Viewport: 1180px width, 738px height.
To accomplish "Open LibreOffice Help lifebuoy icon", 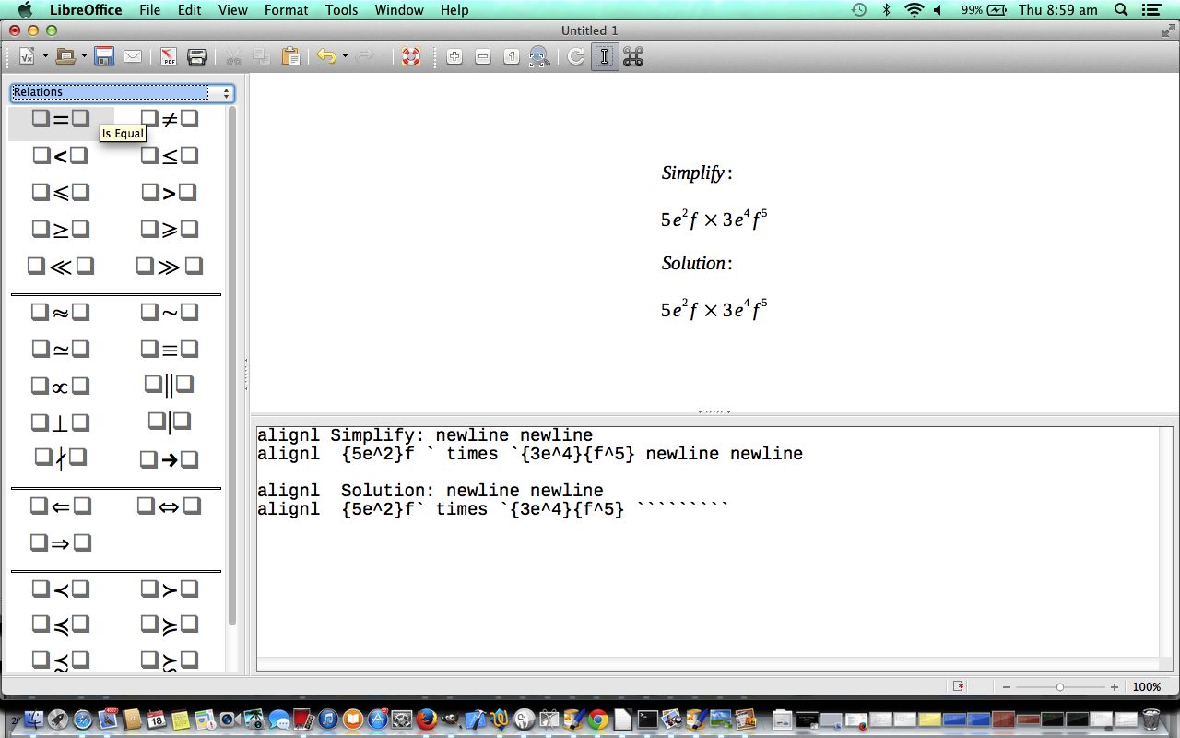I will pyautogui.click(x=411, y=57).
